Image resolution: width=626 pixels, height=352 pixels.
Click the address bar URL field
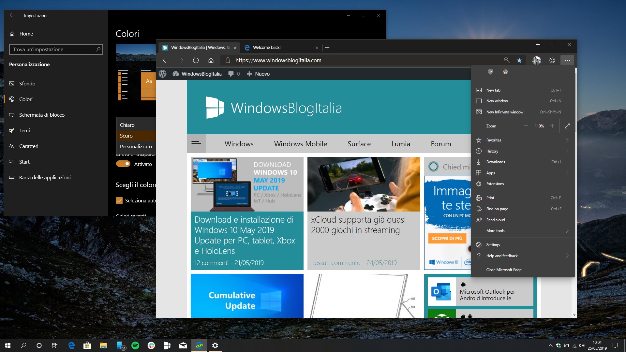tap(362, 60)
